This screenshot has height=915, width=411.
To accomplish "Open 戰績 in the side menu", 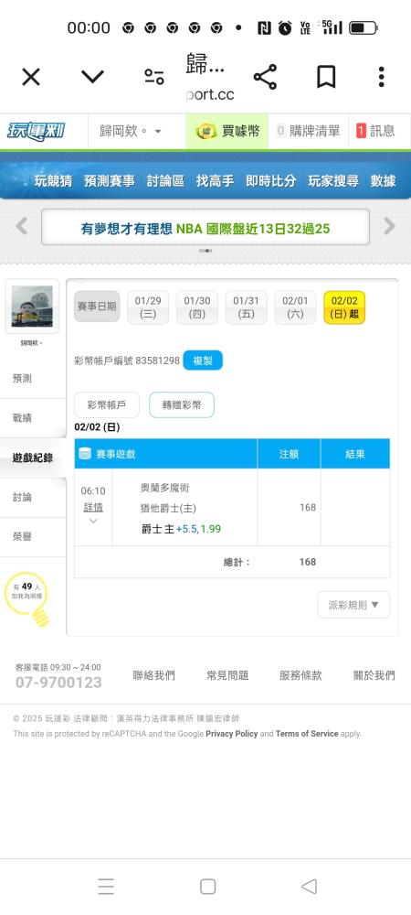I will click(33, 418).
